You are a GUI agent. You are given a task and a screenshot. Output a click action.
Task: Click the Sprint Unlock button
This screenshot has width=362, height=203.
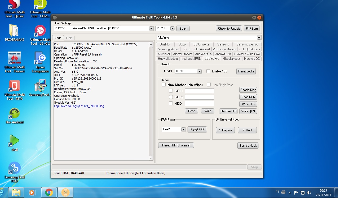(248, 145)
